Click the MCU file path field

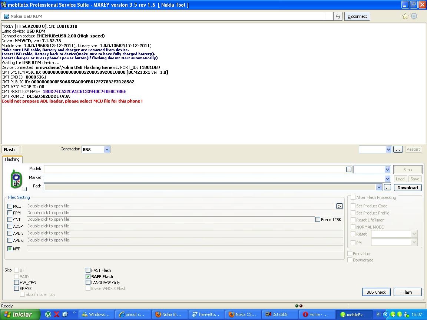pyautogui.click(x=181, y=206)
